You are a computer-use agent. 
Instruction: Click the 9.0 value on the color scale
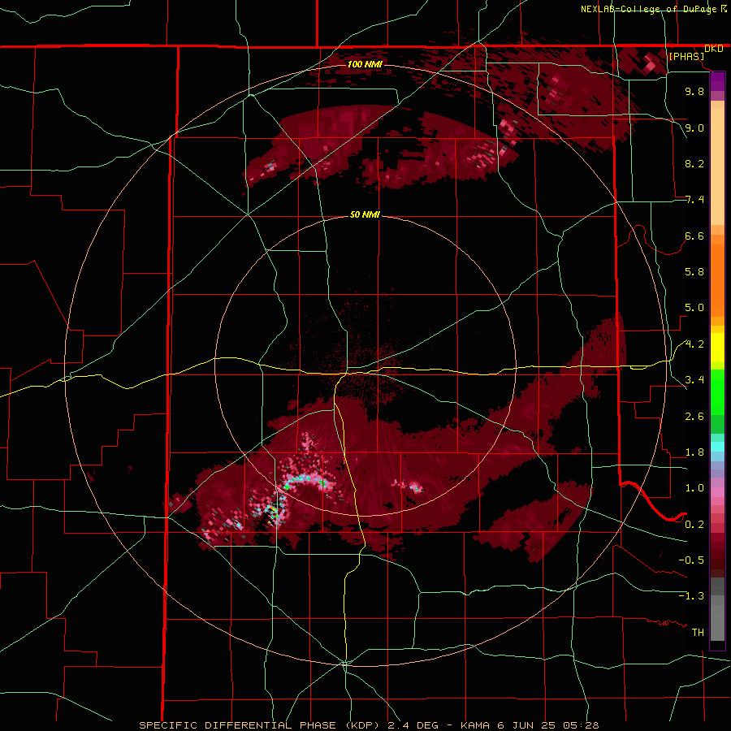[x=694, y=128]
